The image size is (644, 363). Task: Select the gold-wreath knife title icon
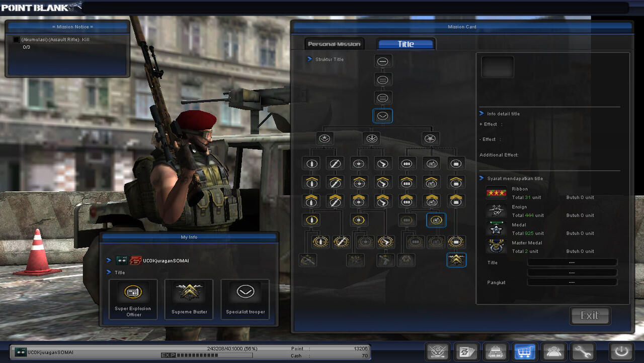tap(341, 242)
